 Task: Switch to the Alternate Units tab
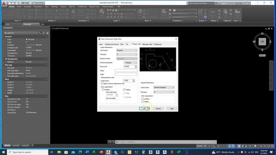(x=147, y=44)
